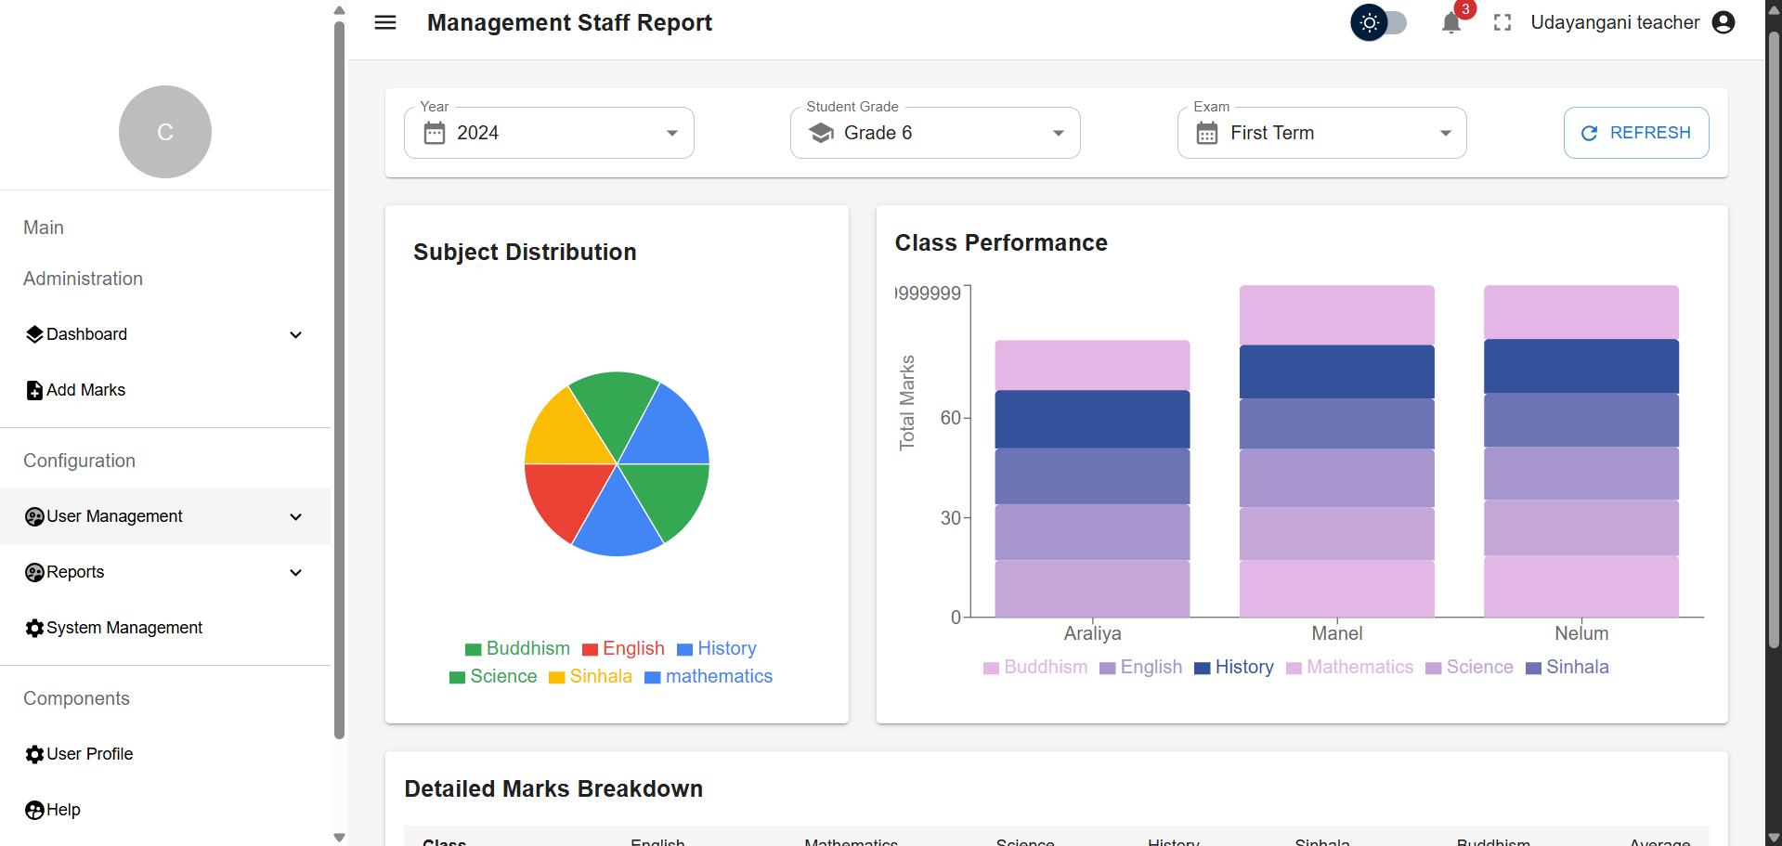Screen dimensions: 1782x846
Task: Open the Exam term dropdown
Action: coord(1321,133)
